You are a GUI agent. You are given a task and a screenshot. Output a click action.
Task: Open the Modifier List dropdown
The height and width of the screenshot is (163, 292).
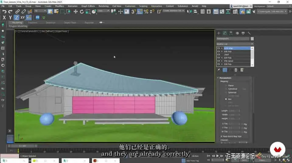point(235,44)
